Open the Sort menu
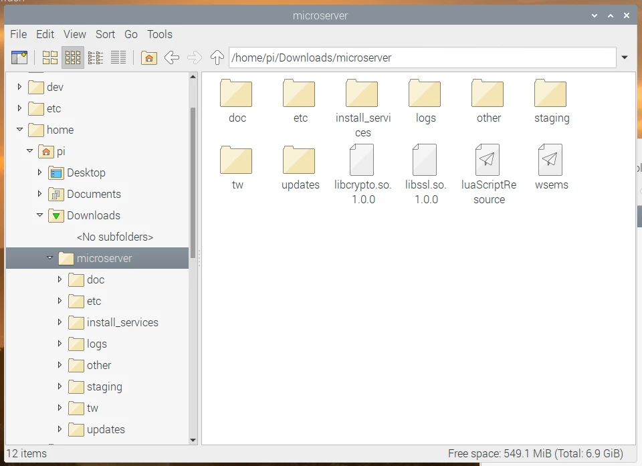 coord(105,34)
